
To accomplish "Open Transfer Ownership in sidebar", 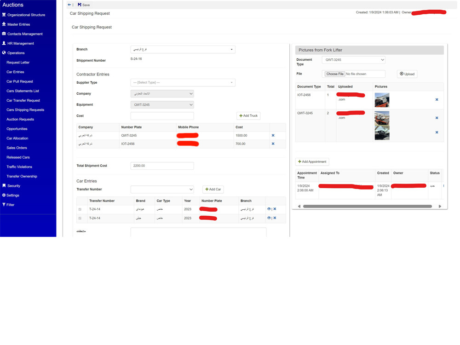I will coord(22,176).
